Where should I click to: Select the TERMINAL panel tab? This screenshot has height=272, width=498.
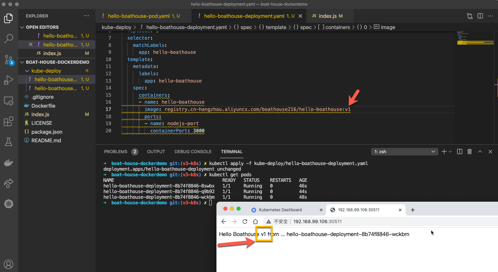232,152
